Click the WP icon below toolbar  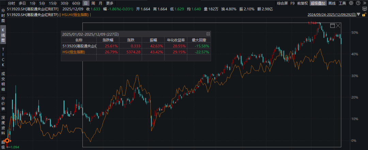click(x=364, y=10)
